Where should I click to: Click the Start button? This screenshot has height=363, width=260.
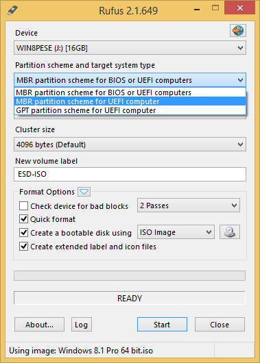[162, 325]
